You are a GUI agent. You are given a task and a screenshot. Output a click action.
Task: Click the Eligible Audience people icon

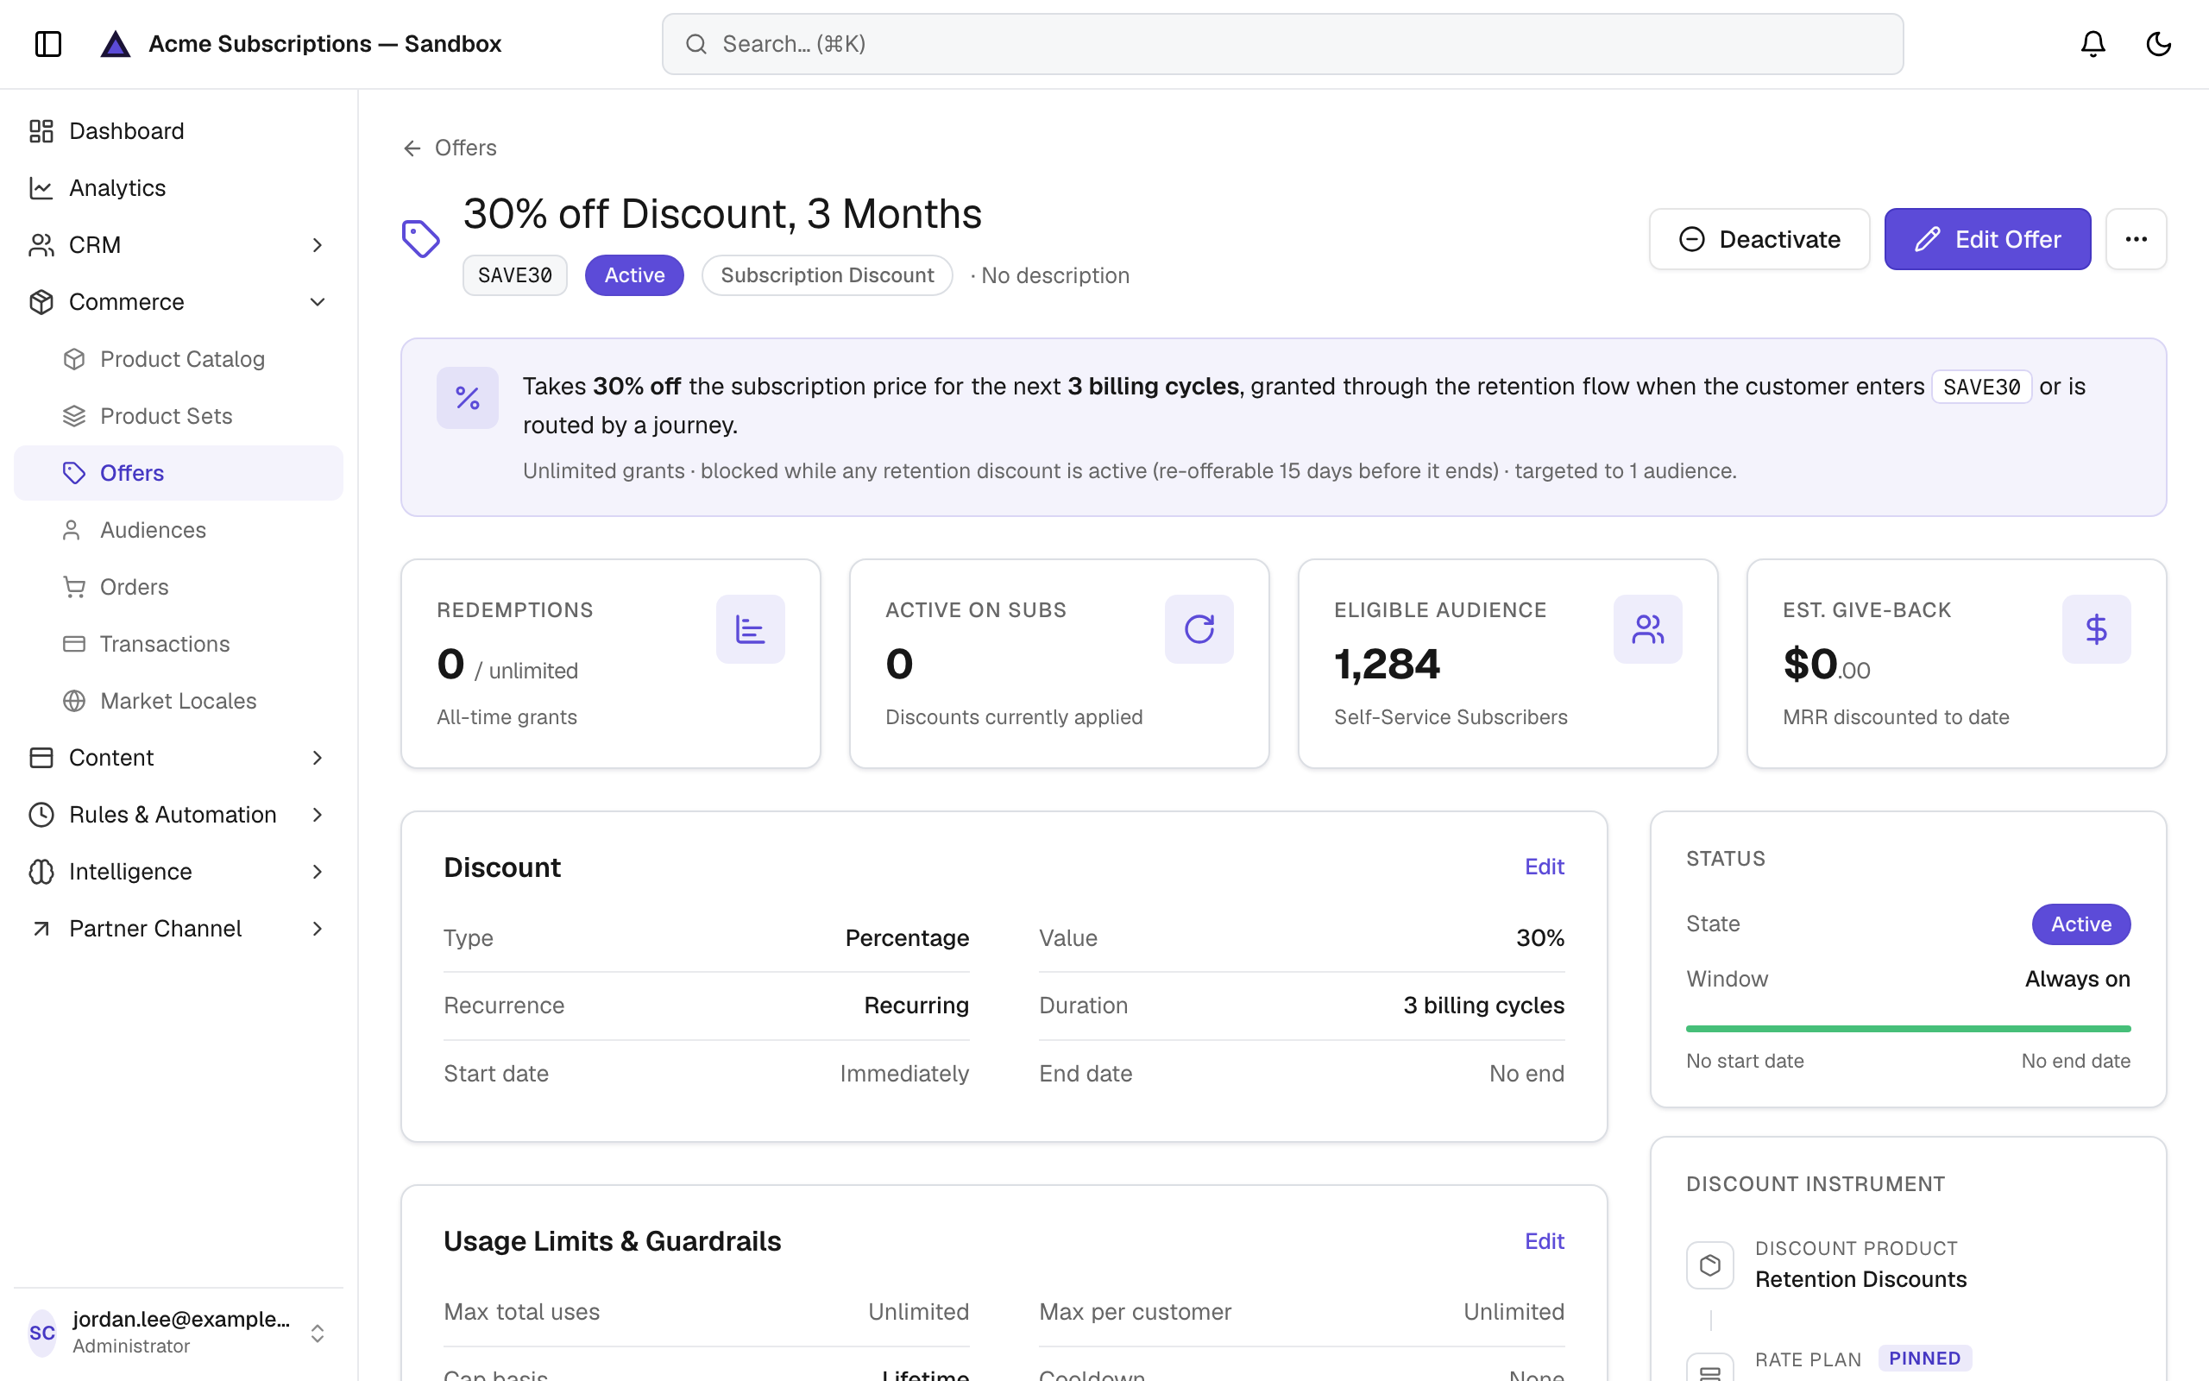[x=1647, y=629]
